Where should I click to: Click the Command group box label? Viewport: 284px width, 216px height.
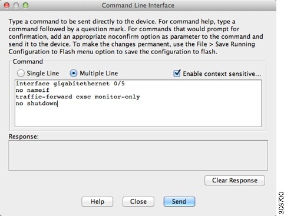point(28,61)
